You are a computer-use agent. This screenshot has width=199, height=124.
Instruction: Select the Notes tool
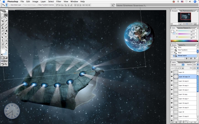pyautogui.click(x=2, y=44)
